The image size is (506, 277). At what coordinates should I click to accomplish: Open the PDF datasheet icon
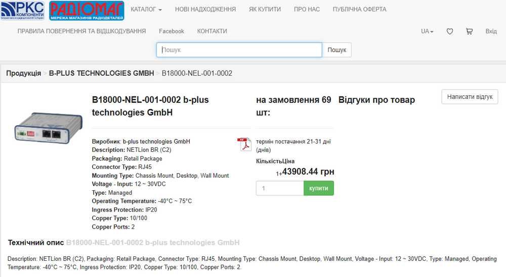pyautogui.click(x=244, y=144)
